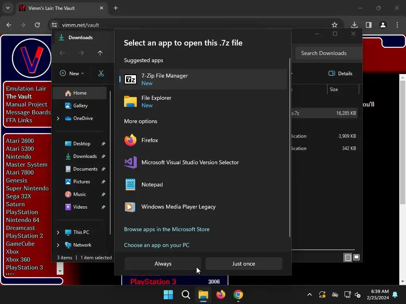Screen dimensions: 406x304
Task: Select Windows Media Player Legacy
Action: tap(203, 207)
